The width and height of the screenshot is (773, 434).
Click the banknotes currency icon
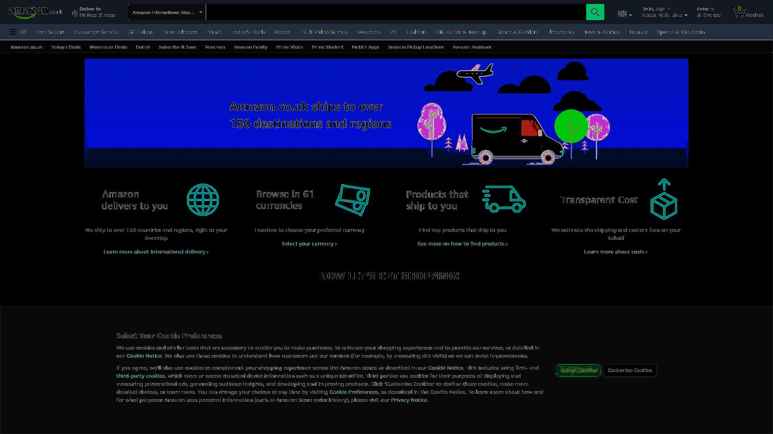(353, 200)
